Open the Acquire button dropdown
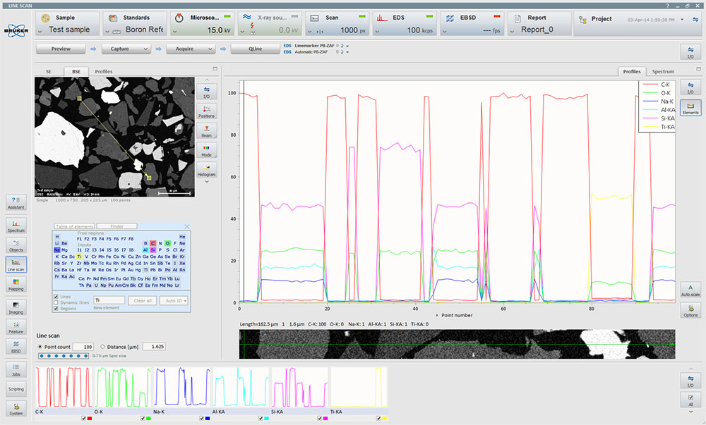The width and height of the screenshot is (706, 425). click(x=210, y=49)
